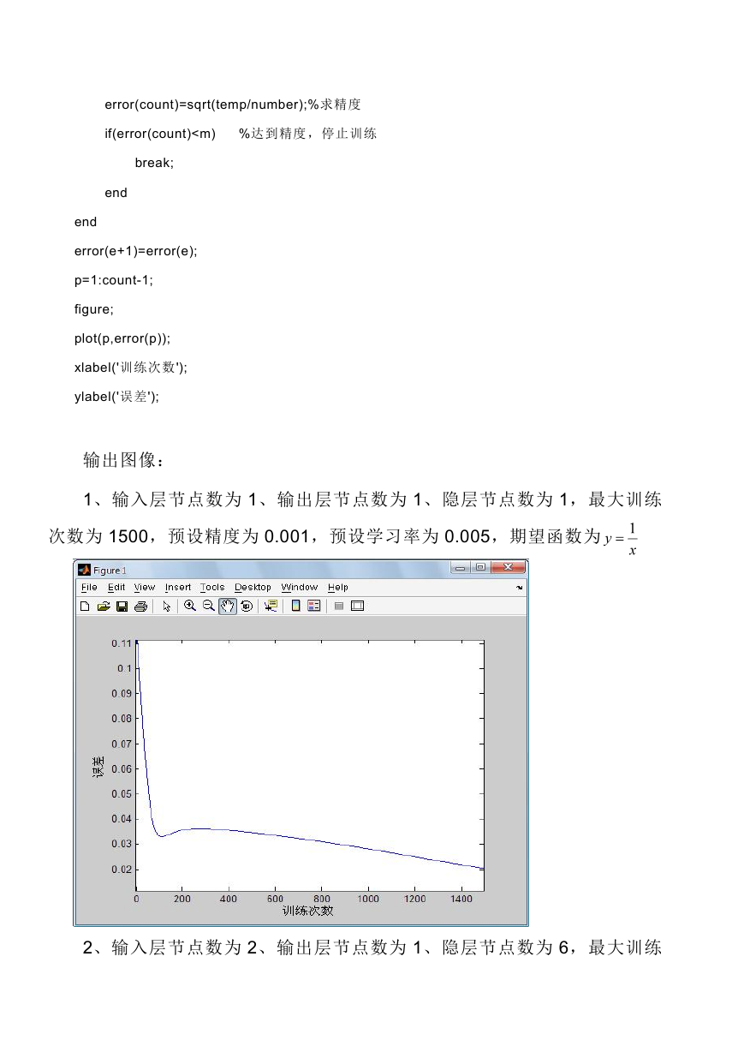
Task: Click the Open File folder icon
Action: [104, 606]
